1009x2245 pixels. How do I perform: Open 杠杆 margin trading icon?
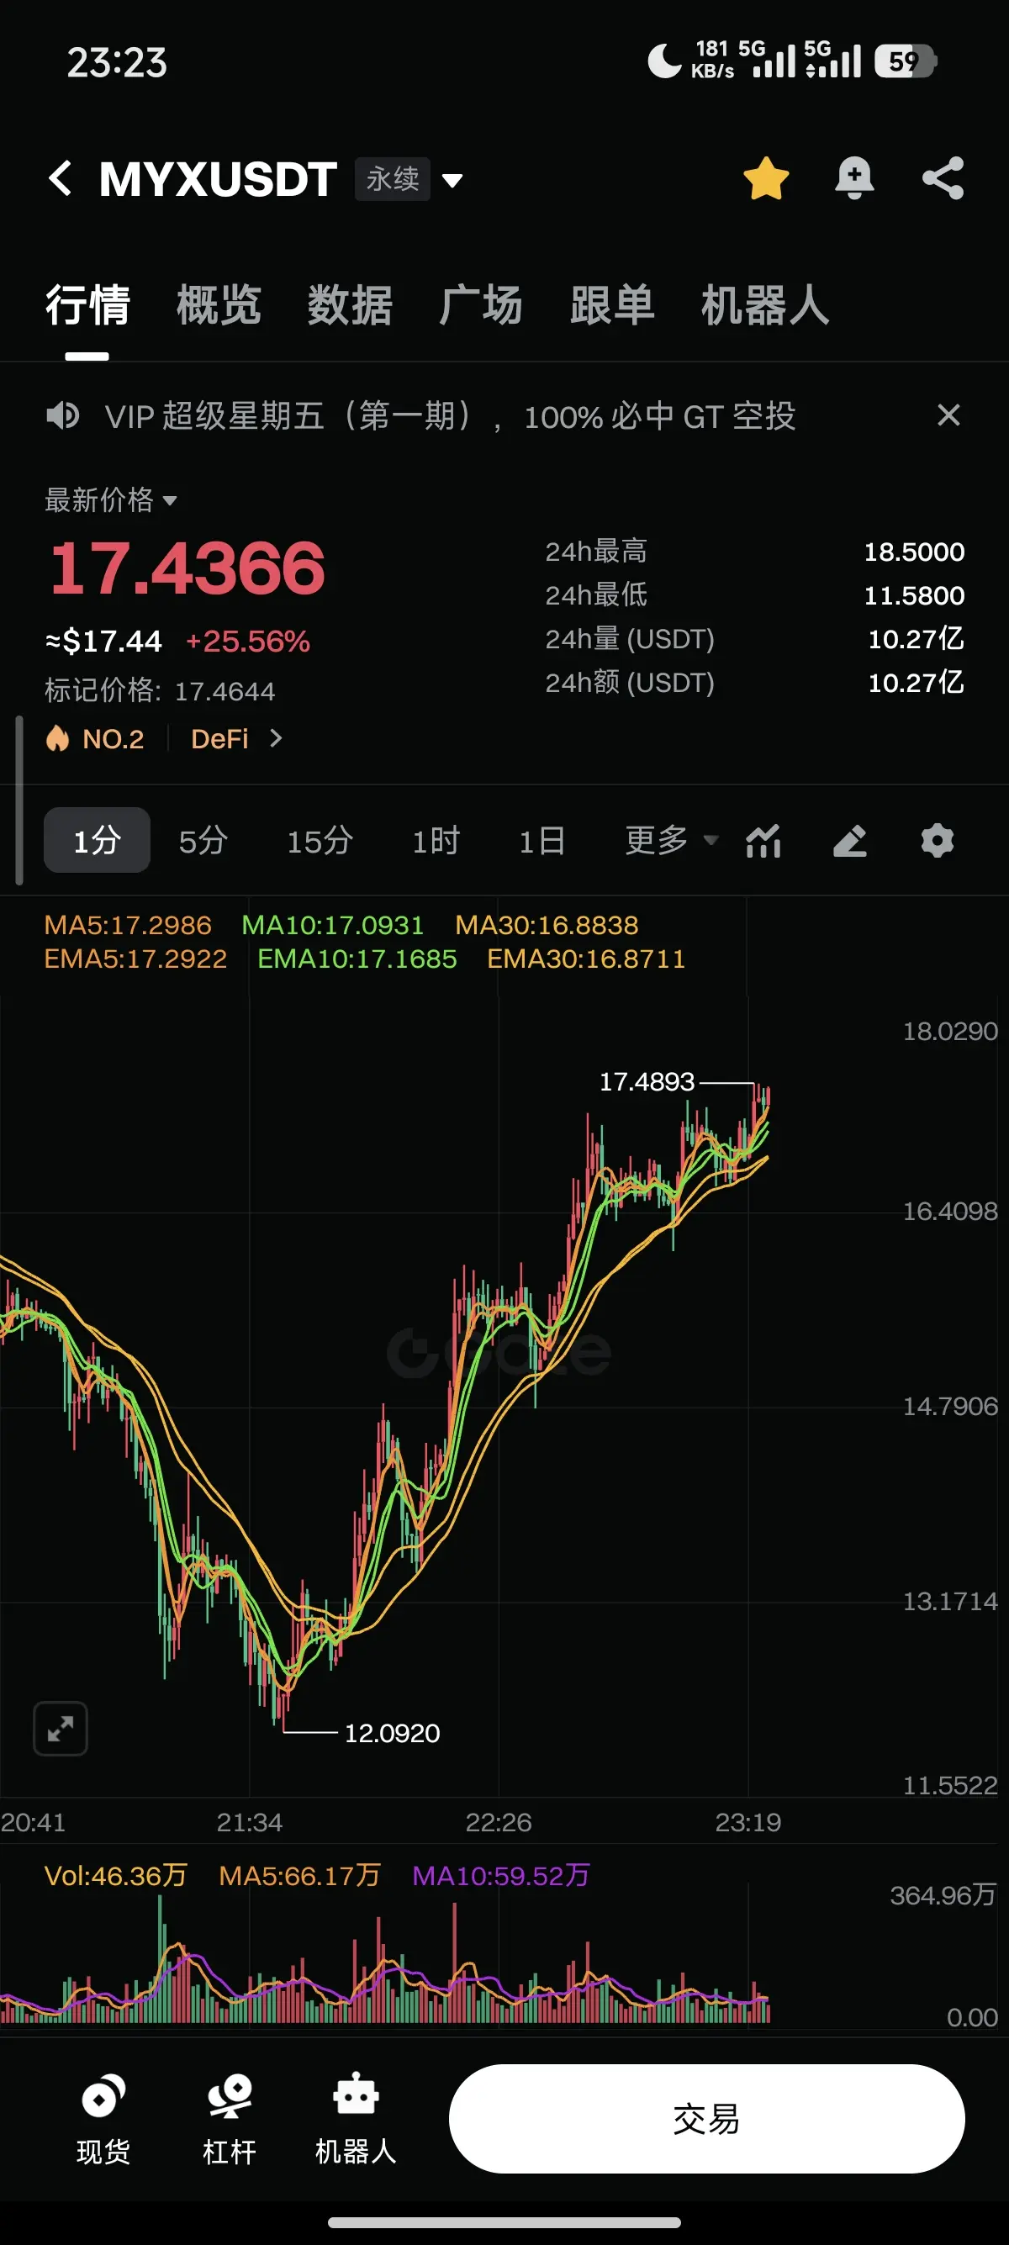click(x=230, y=2118)
